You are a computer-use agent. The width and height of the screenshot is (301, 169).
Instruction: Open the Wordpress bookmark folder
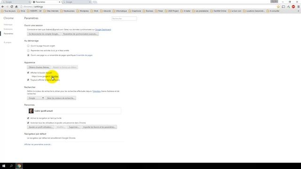[83, 11]
